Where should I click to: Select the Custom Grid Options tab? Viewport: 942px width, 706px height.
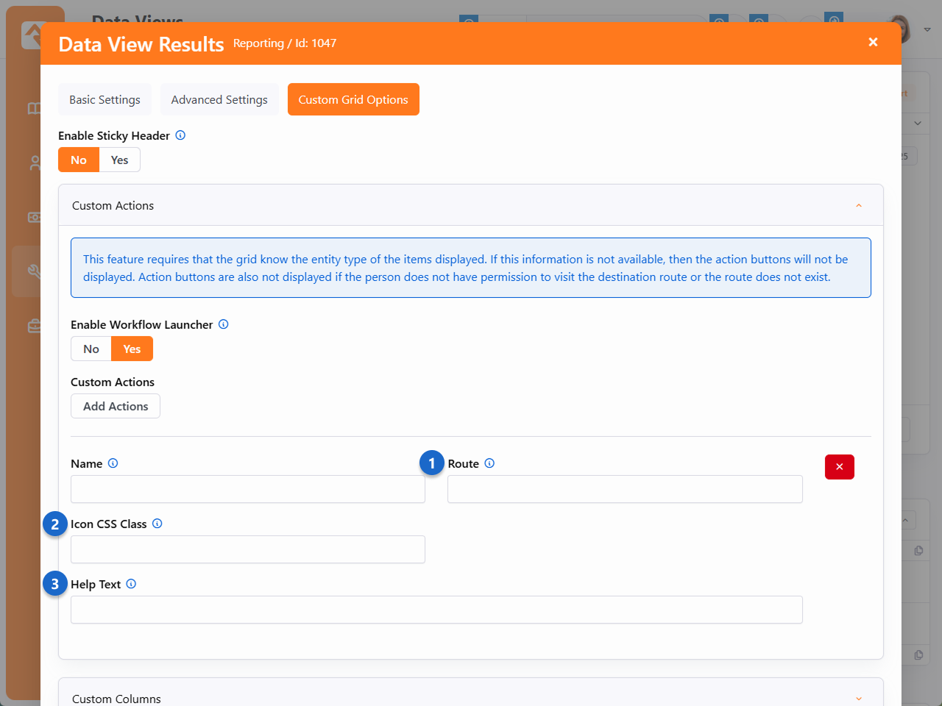(x=353, y=100)
